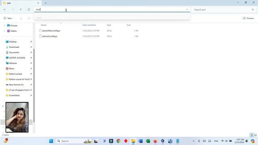
Task: Open the Windows Start menu
Action: [51, 141]
